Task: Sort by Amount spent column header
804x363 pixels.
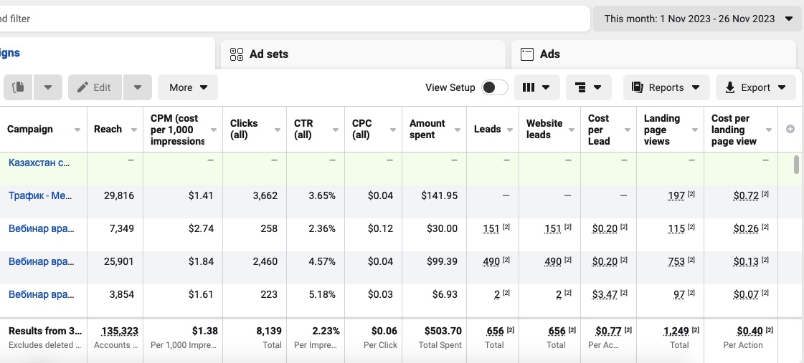Action: click(427, 129)
